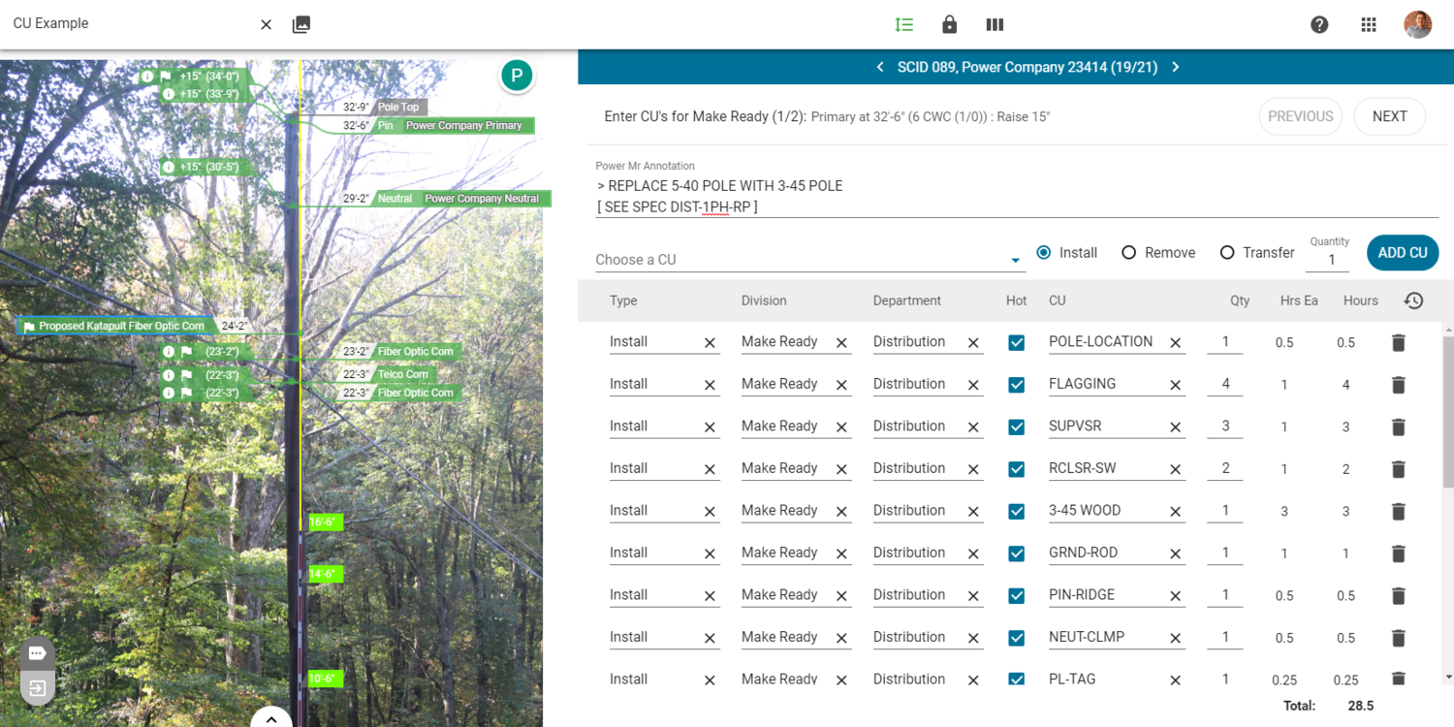Open the CU history clock icon
Image resolution: width=1454 pixels, height=727 pixels.
click(x=1413, y=300)
